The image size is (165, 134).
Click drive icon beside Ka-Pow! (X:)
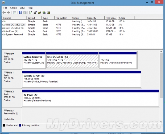4,31
